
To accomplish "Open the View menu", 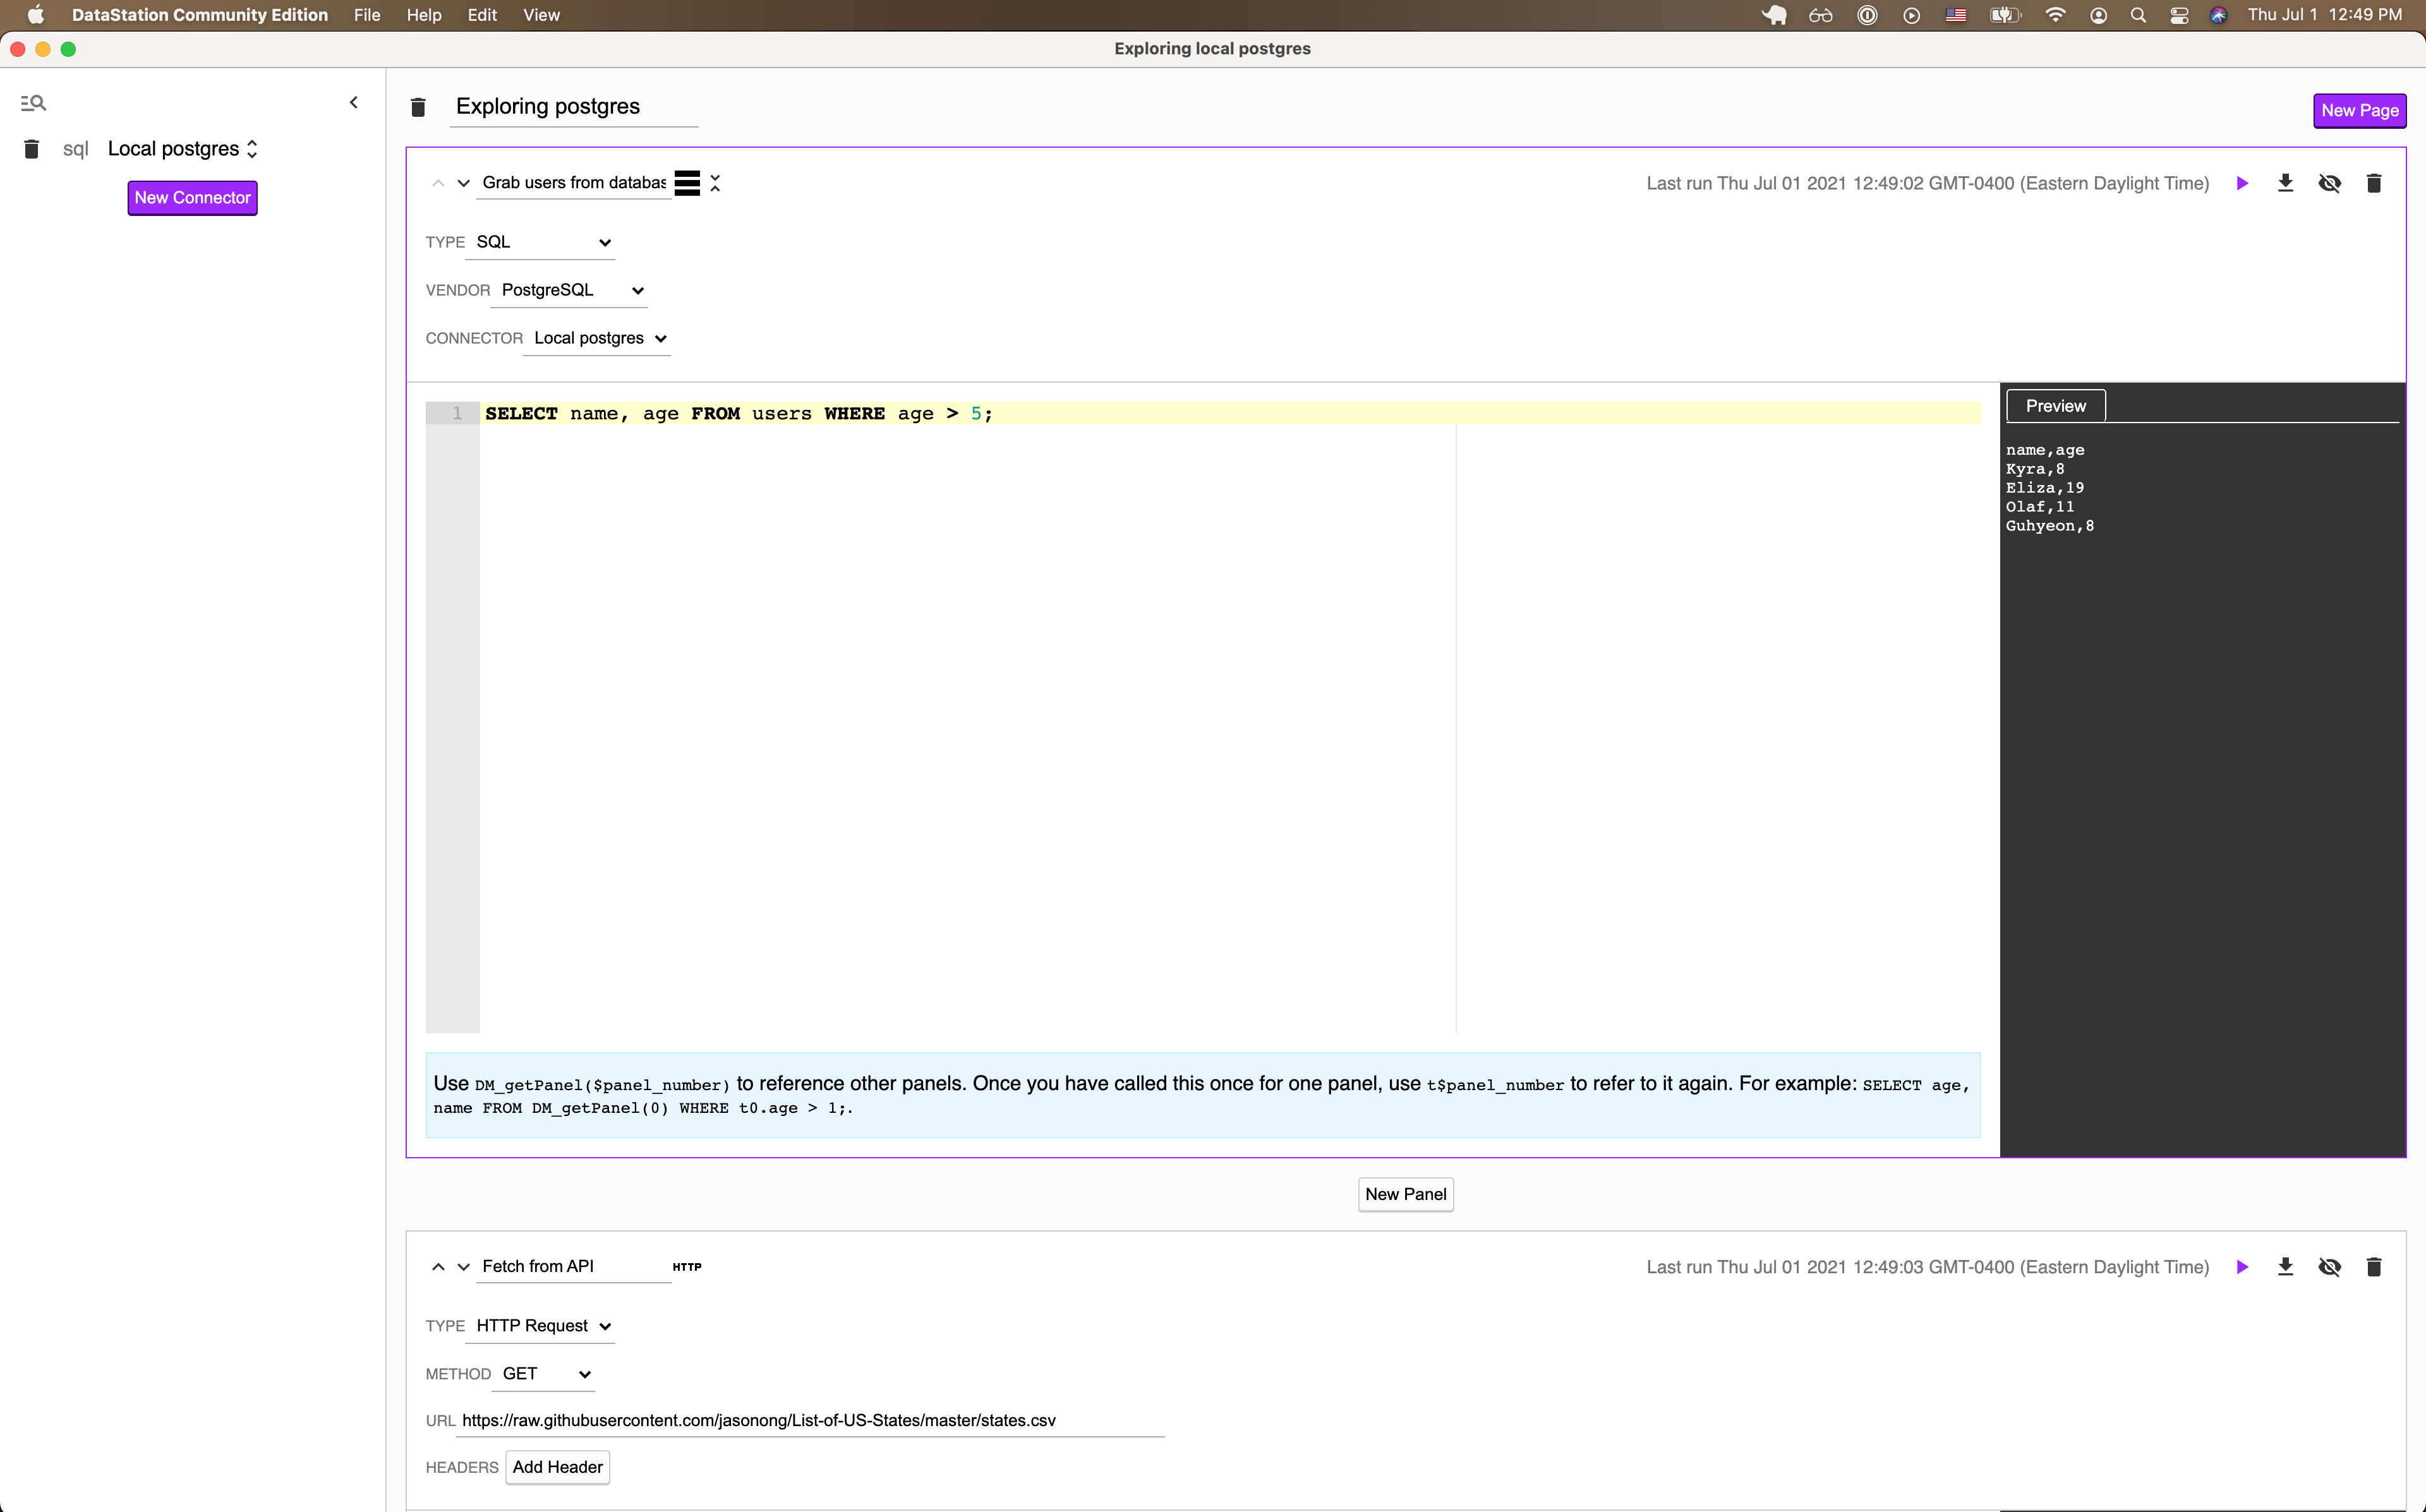I will (542, 15).
